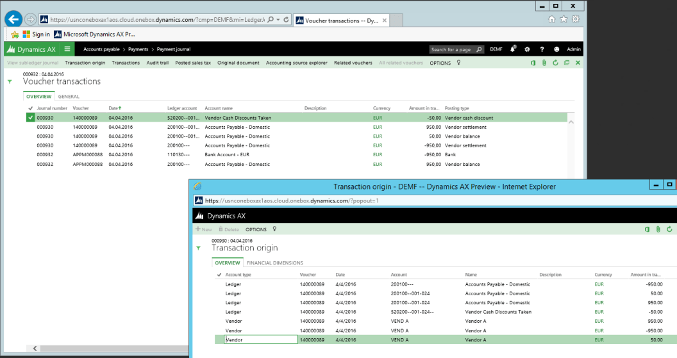The width and height of the screenshot is (677, 358).
Task: Click Account type column header in popup
Action: tap(238, 275)
